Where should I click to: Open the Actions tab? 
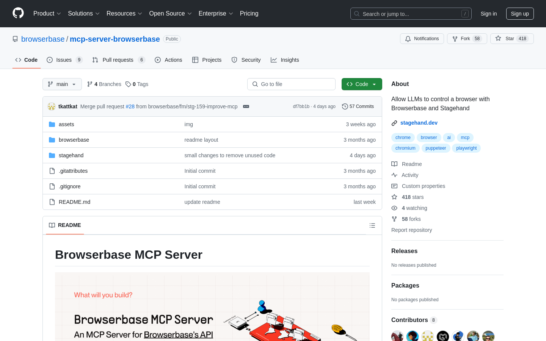tap(168, 60)
